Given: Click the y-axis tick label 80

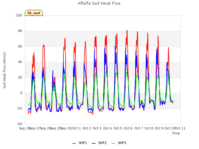Looking at the screenshot, I should 20,31.
